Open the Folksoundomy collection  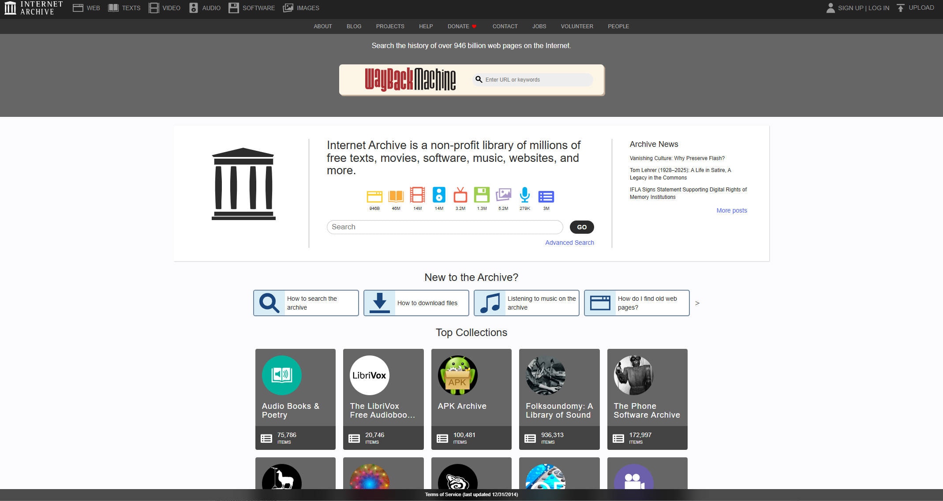[x=559, y=399]
